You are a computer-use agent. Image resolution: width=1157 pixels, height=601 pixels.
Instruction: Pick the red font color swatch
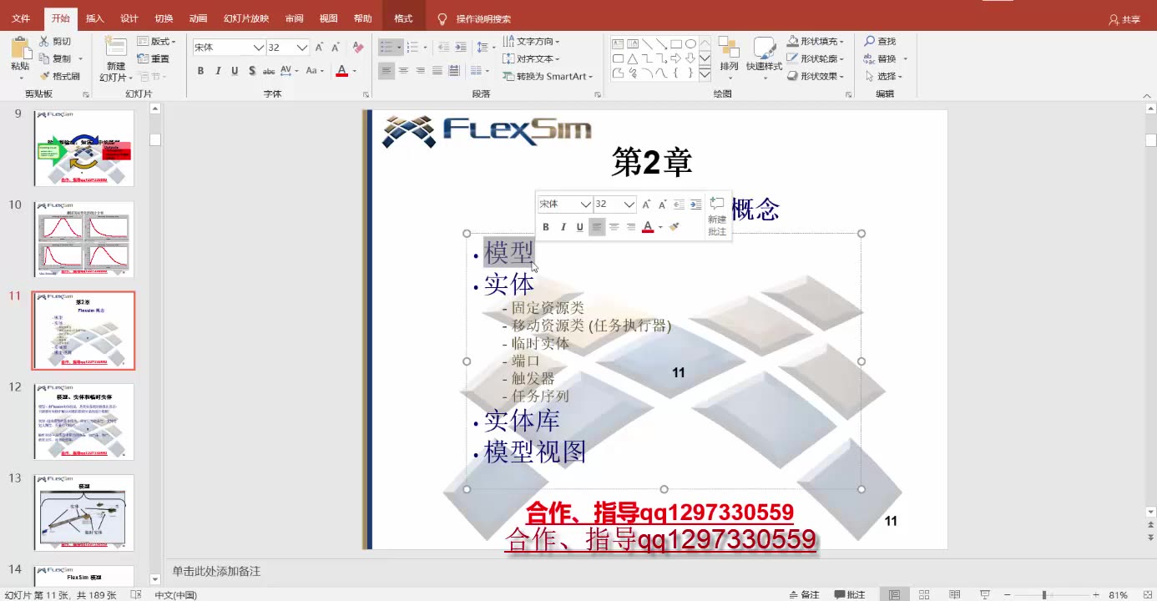coord(647,226)
